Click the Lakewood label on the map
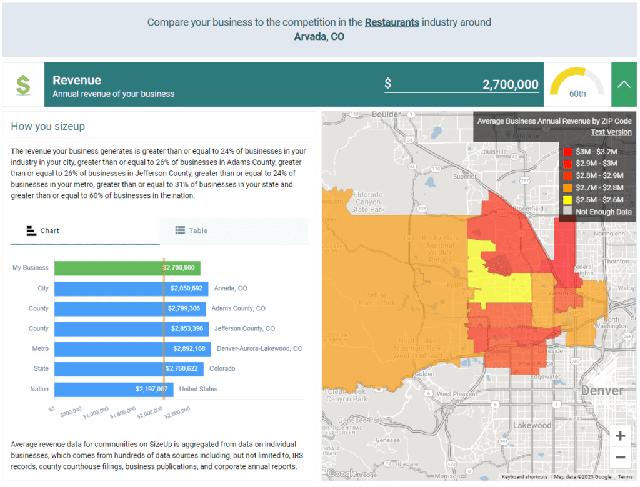Viewport: 640px width, 487px height. [532, 425]
